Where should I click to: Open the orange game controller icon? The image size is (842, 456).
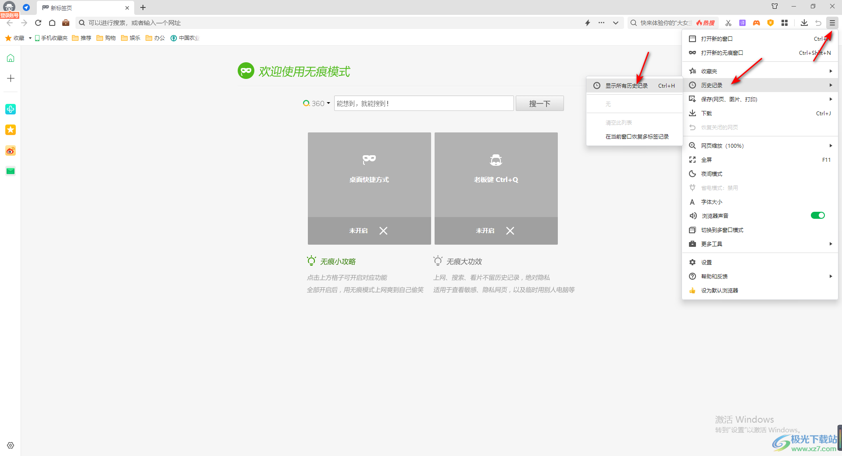(x=756, y=23)
